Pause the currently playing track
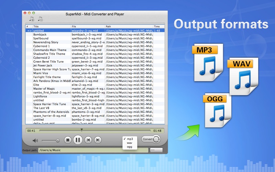This screenshot has width=275, height=172. tap(78, 140)
